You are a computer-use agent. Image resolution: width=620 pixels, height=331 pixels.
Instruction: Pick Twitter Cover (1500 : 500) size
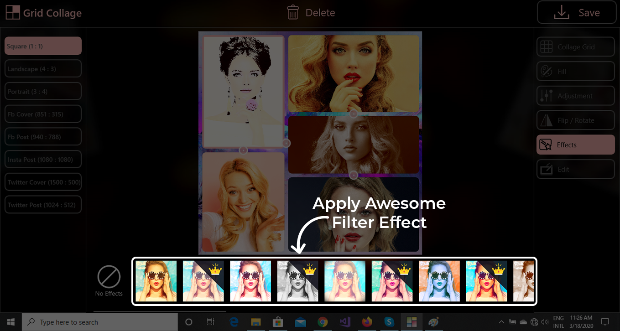[43, 182]
